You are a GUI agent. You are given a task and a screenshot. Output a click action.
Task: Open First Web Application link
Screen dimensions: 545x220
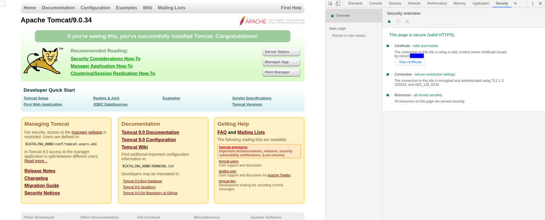[x=43, y=104]
